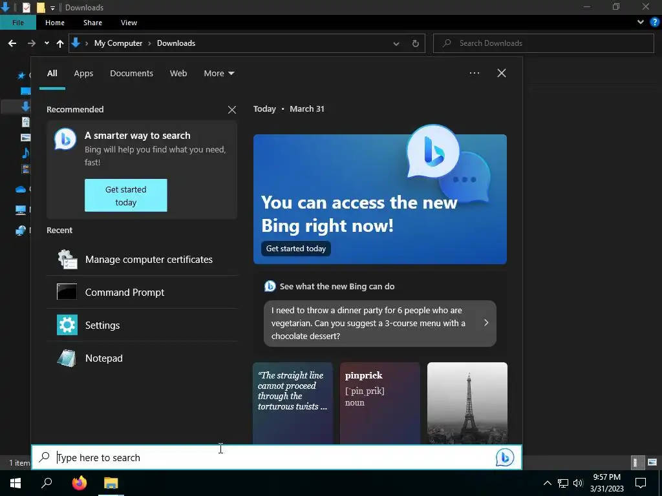This screenshot has width=662, height=496.
Task: Refresh the Downloads folder view
Action: tap(416, 43)
